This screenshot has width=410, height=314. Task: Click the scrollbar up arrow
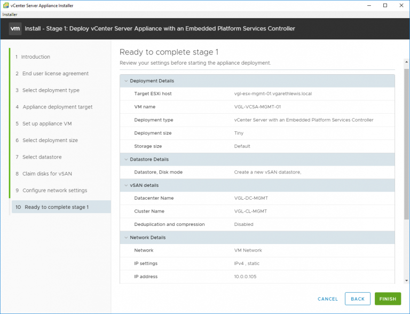click(x=406, y=62)
